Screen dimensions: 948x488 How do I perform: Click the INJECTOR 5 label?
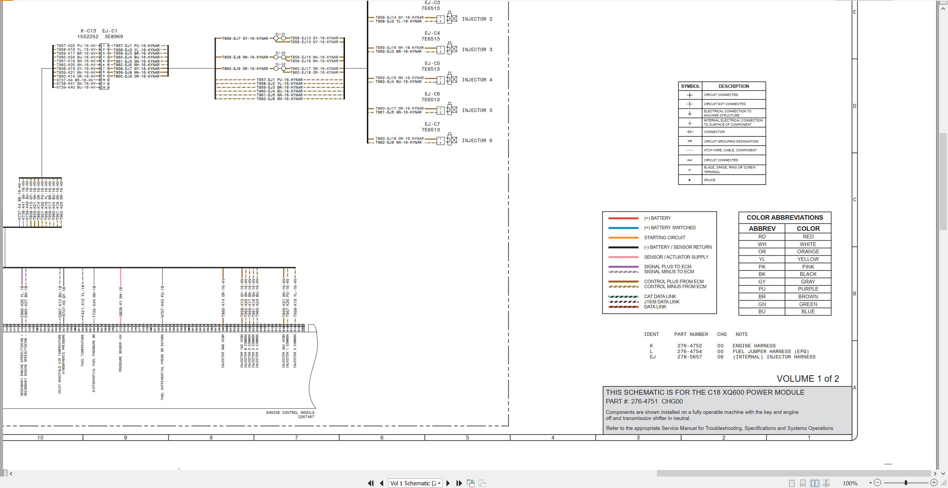(477, 110)
